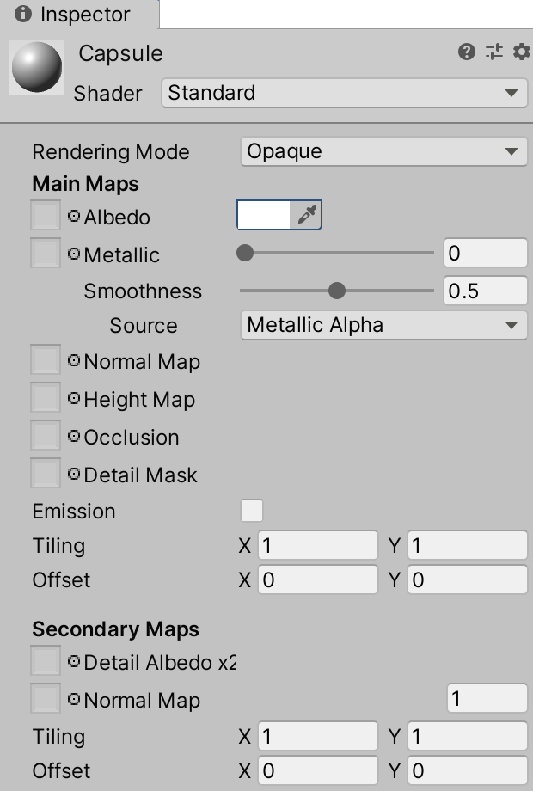Expand the Source Metallic Alpha dropdown
The width and height of the screenshot is (533, 791).
click(383, 325)
